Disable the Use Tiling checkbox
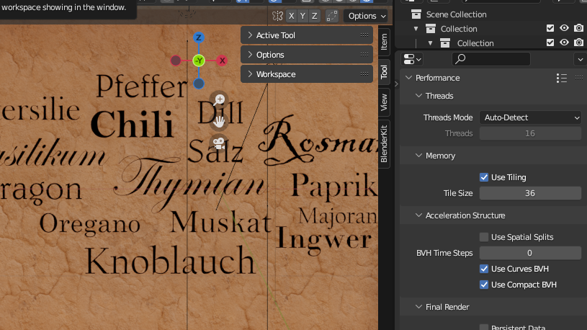 click(484, 177)
